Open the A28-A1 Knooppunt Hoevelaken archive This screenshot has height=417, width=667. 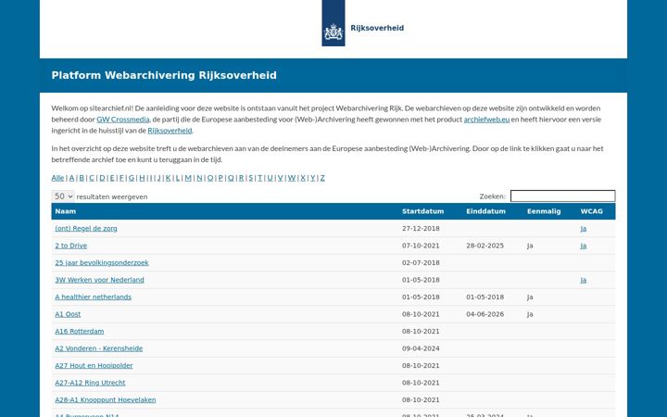(106, 400)
